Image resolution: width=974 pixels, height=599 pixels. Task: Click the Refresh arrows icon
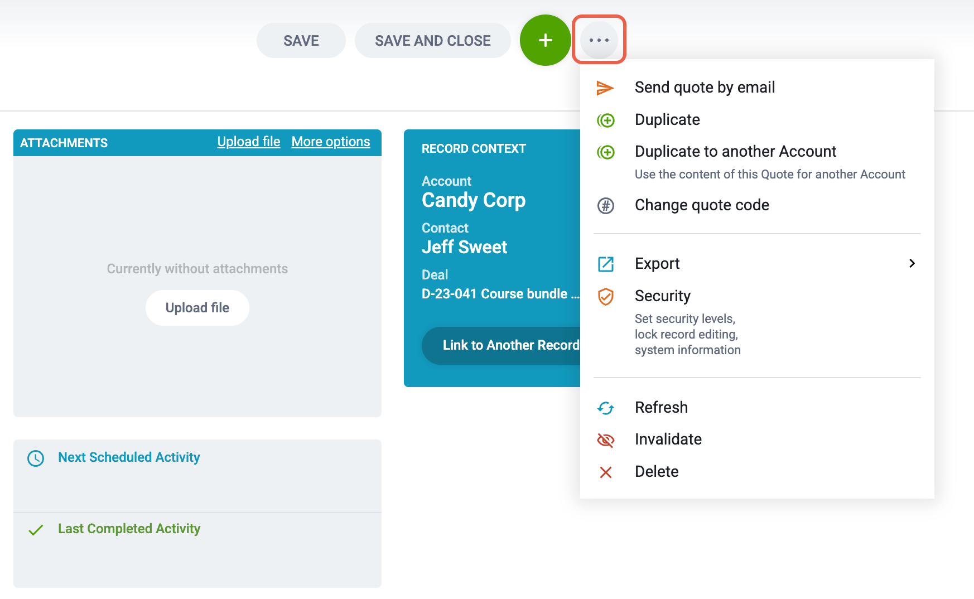606,408
